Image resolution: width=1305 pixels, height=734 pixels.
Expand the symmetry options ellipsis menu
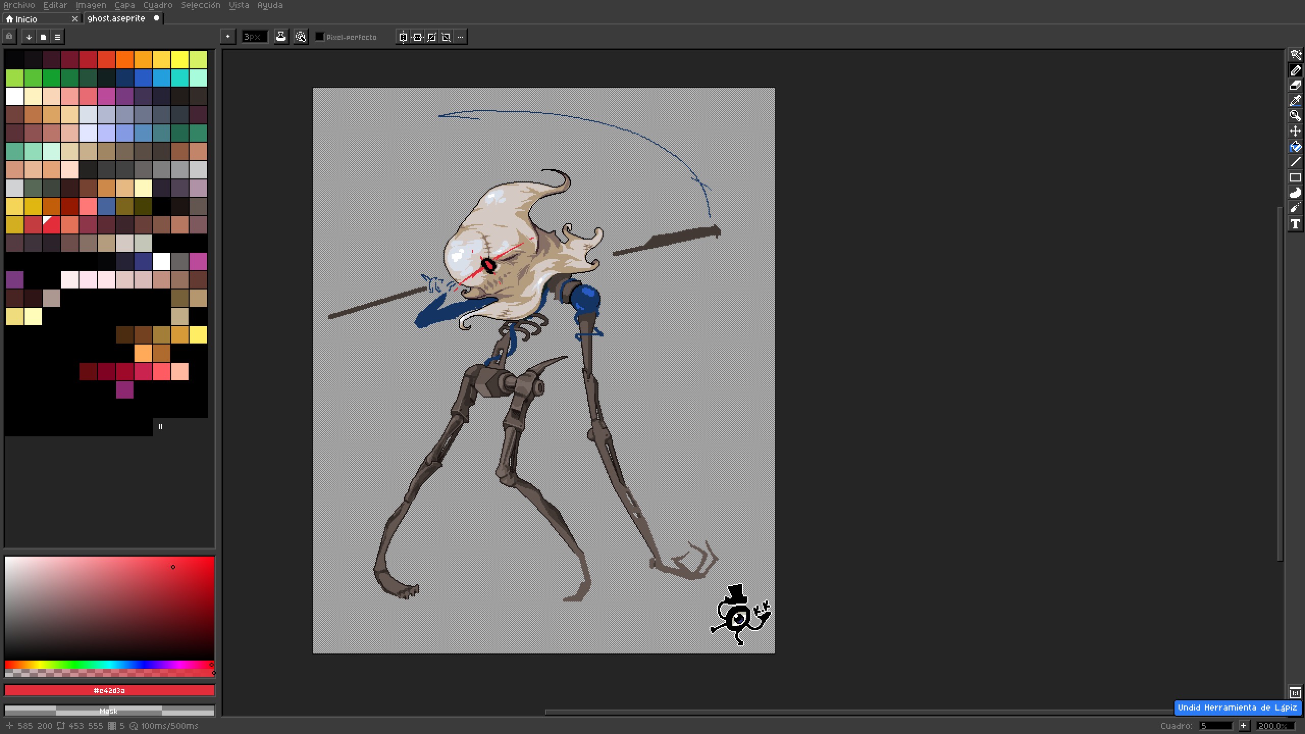460,37
